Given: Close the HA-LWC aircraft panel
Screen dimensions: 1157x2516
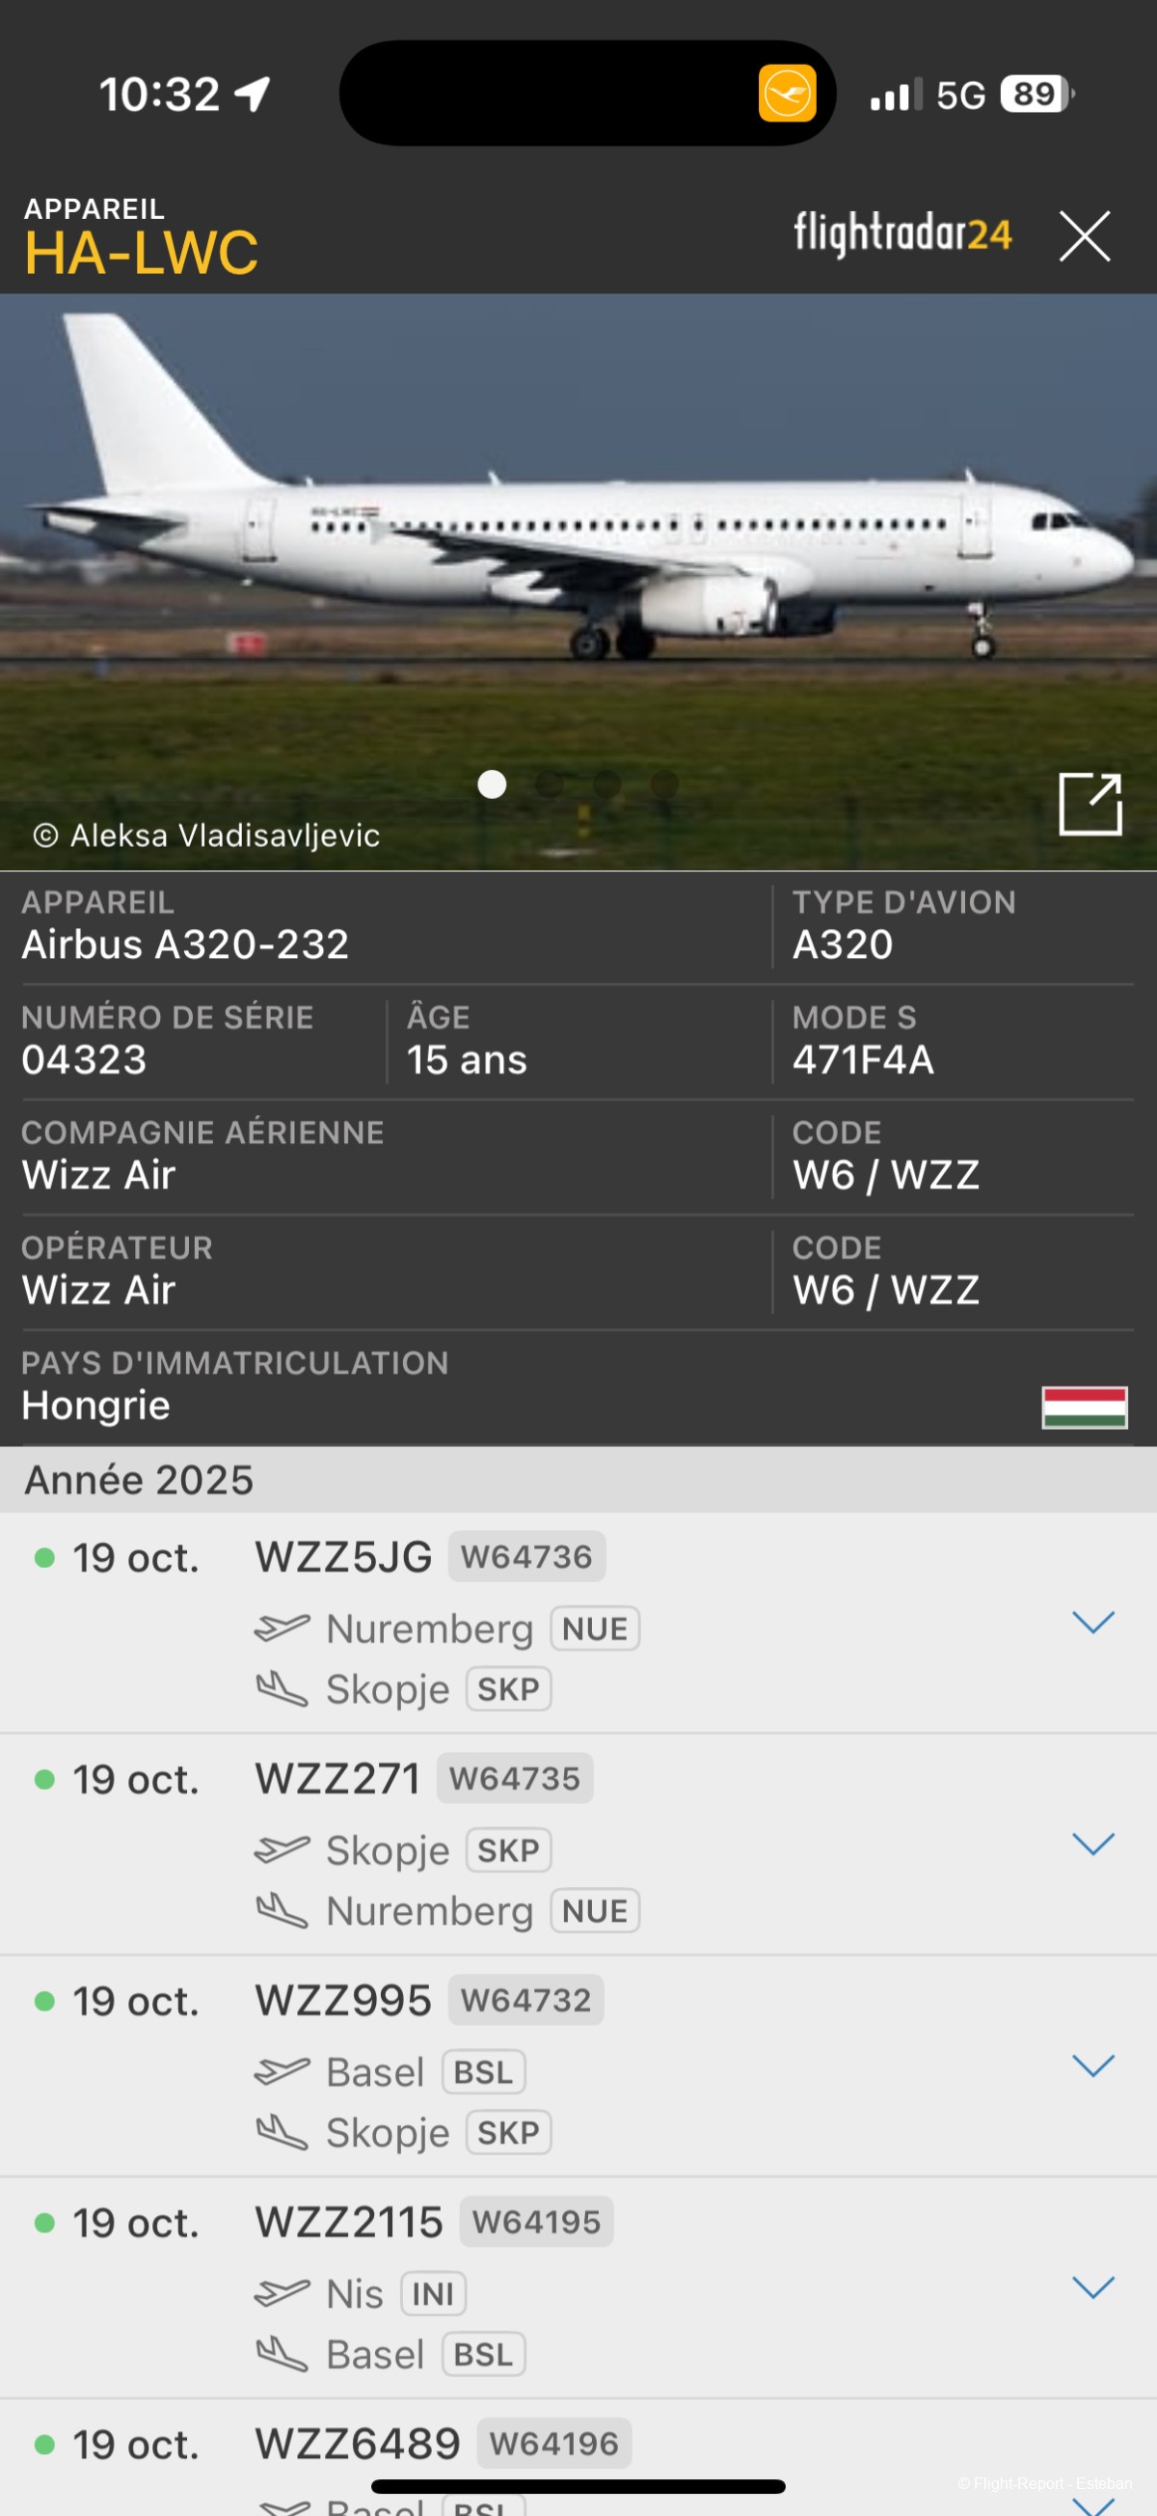Looking at the screenshot, I should coord(1085,236).
